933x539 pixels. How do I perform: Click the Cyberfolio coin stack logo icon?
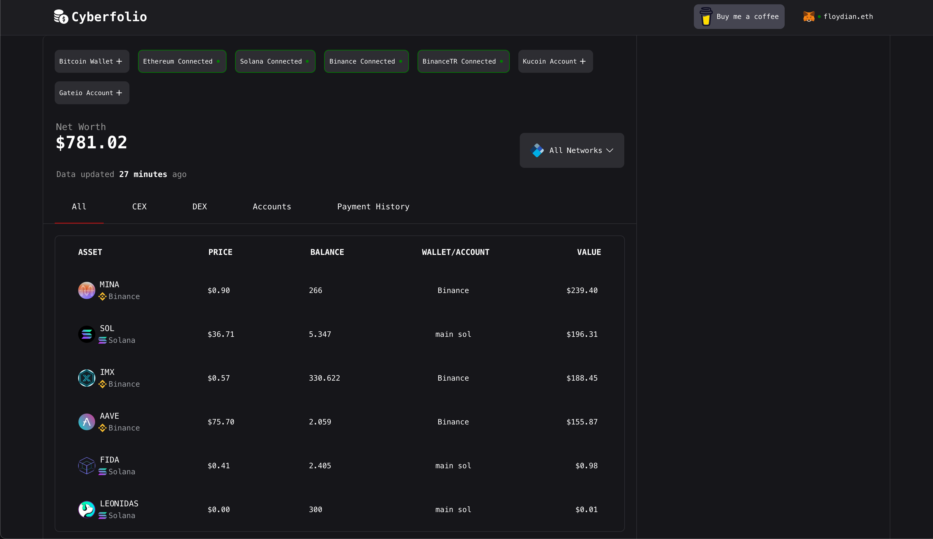pos(61,17)
